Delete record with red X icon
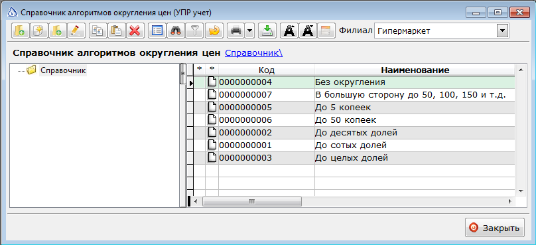Screen dimensions: 536x245 pyautogui.click(x=135, y=31)
